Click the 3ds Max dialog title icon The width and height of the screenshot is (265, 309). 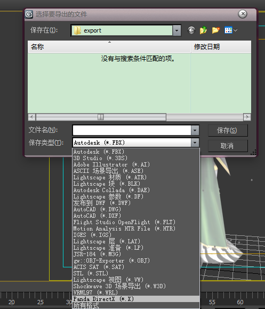click(29, 14)
